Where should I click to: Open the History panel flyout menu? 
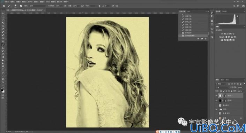click(x=208, y=11)
